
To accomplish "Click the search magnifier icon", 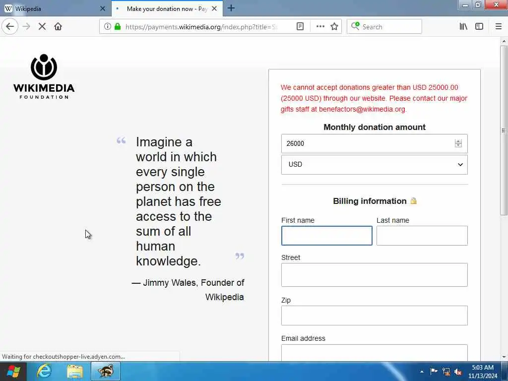I will [355, 26].
